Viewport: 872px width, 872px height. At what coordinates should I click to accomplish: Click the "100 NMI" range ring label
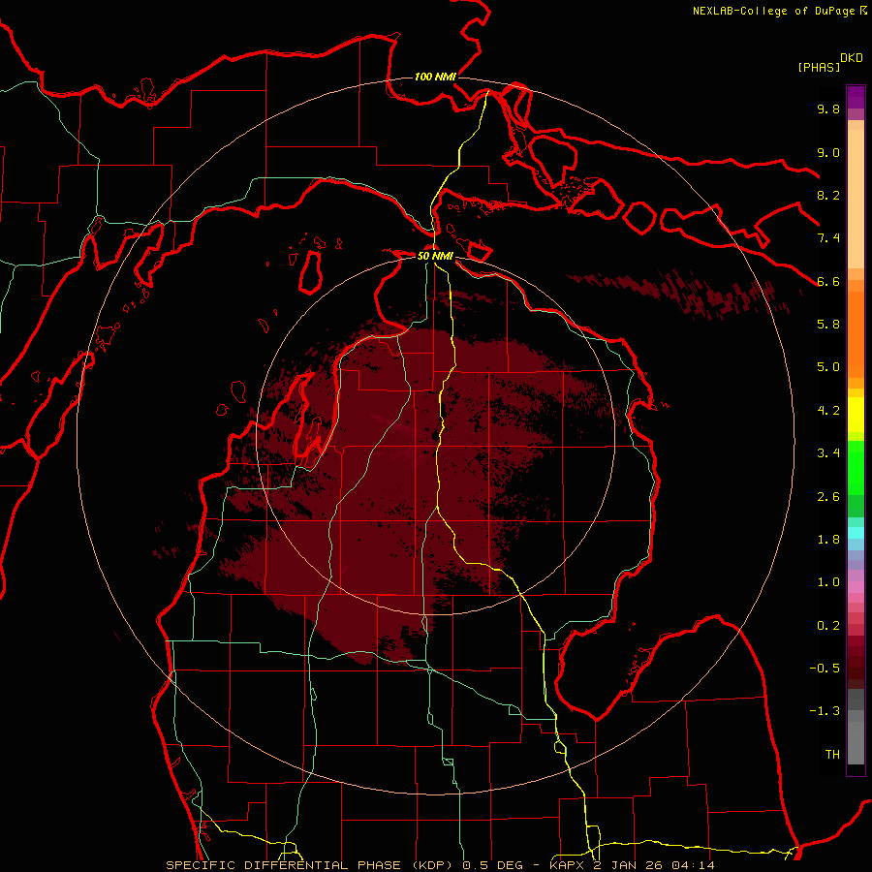(435, 77)
